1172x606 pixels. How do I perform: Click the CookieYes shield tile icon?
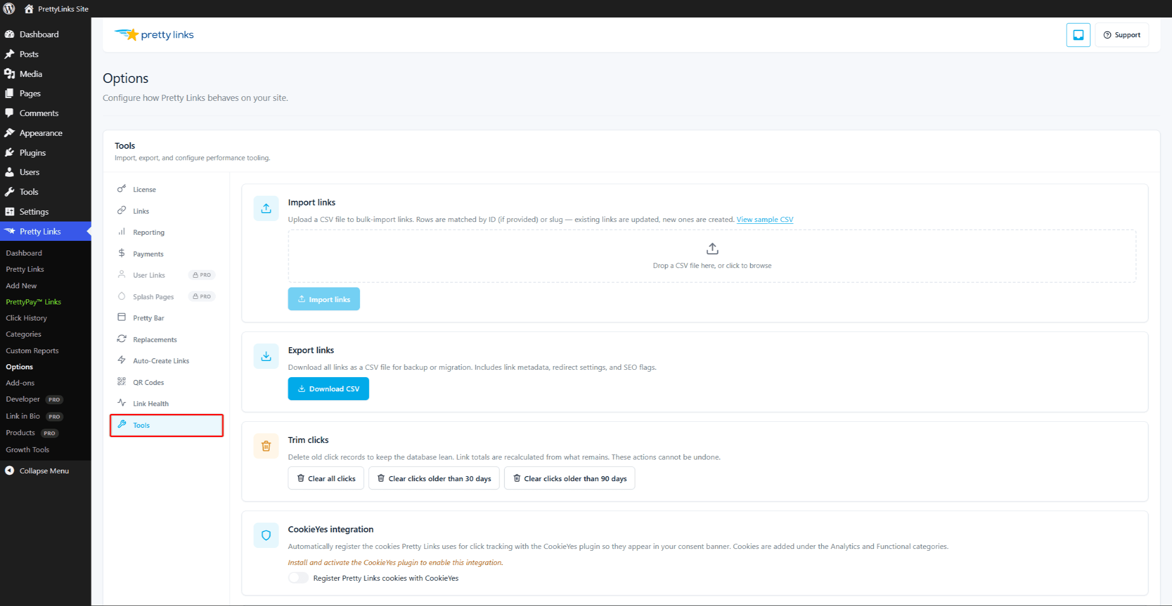[266, 535]
